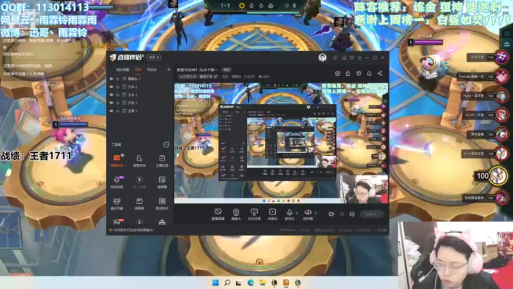Open the message icon in 直播伴侣 title bar
Viewport: 513px width, 289px height.
point(335,58)
